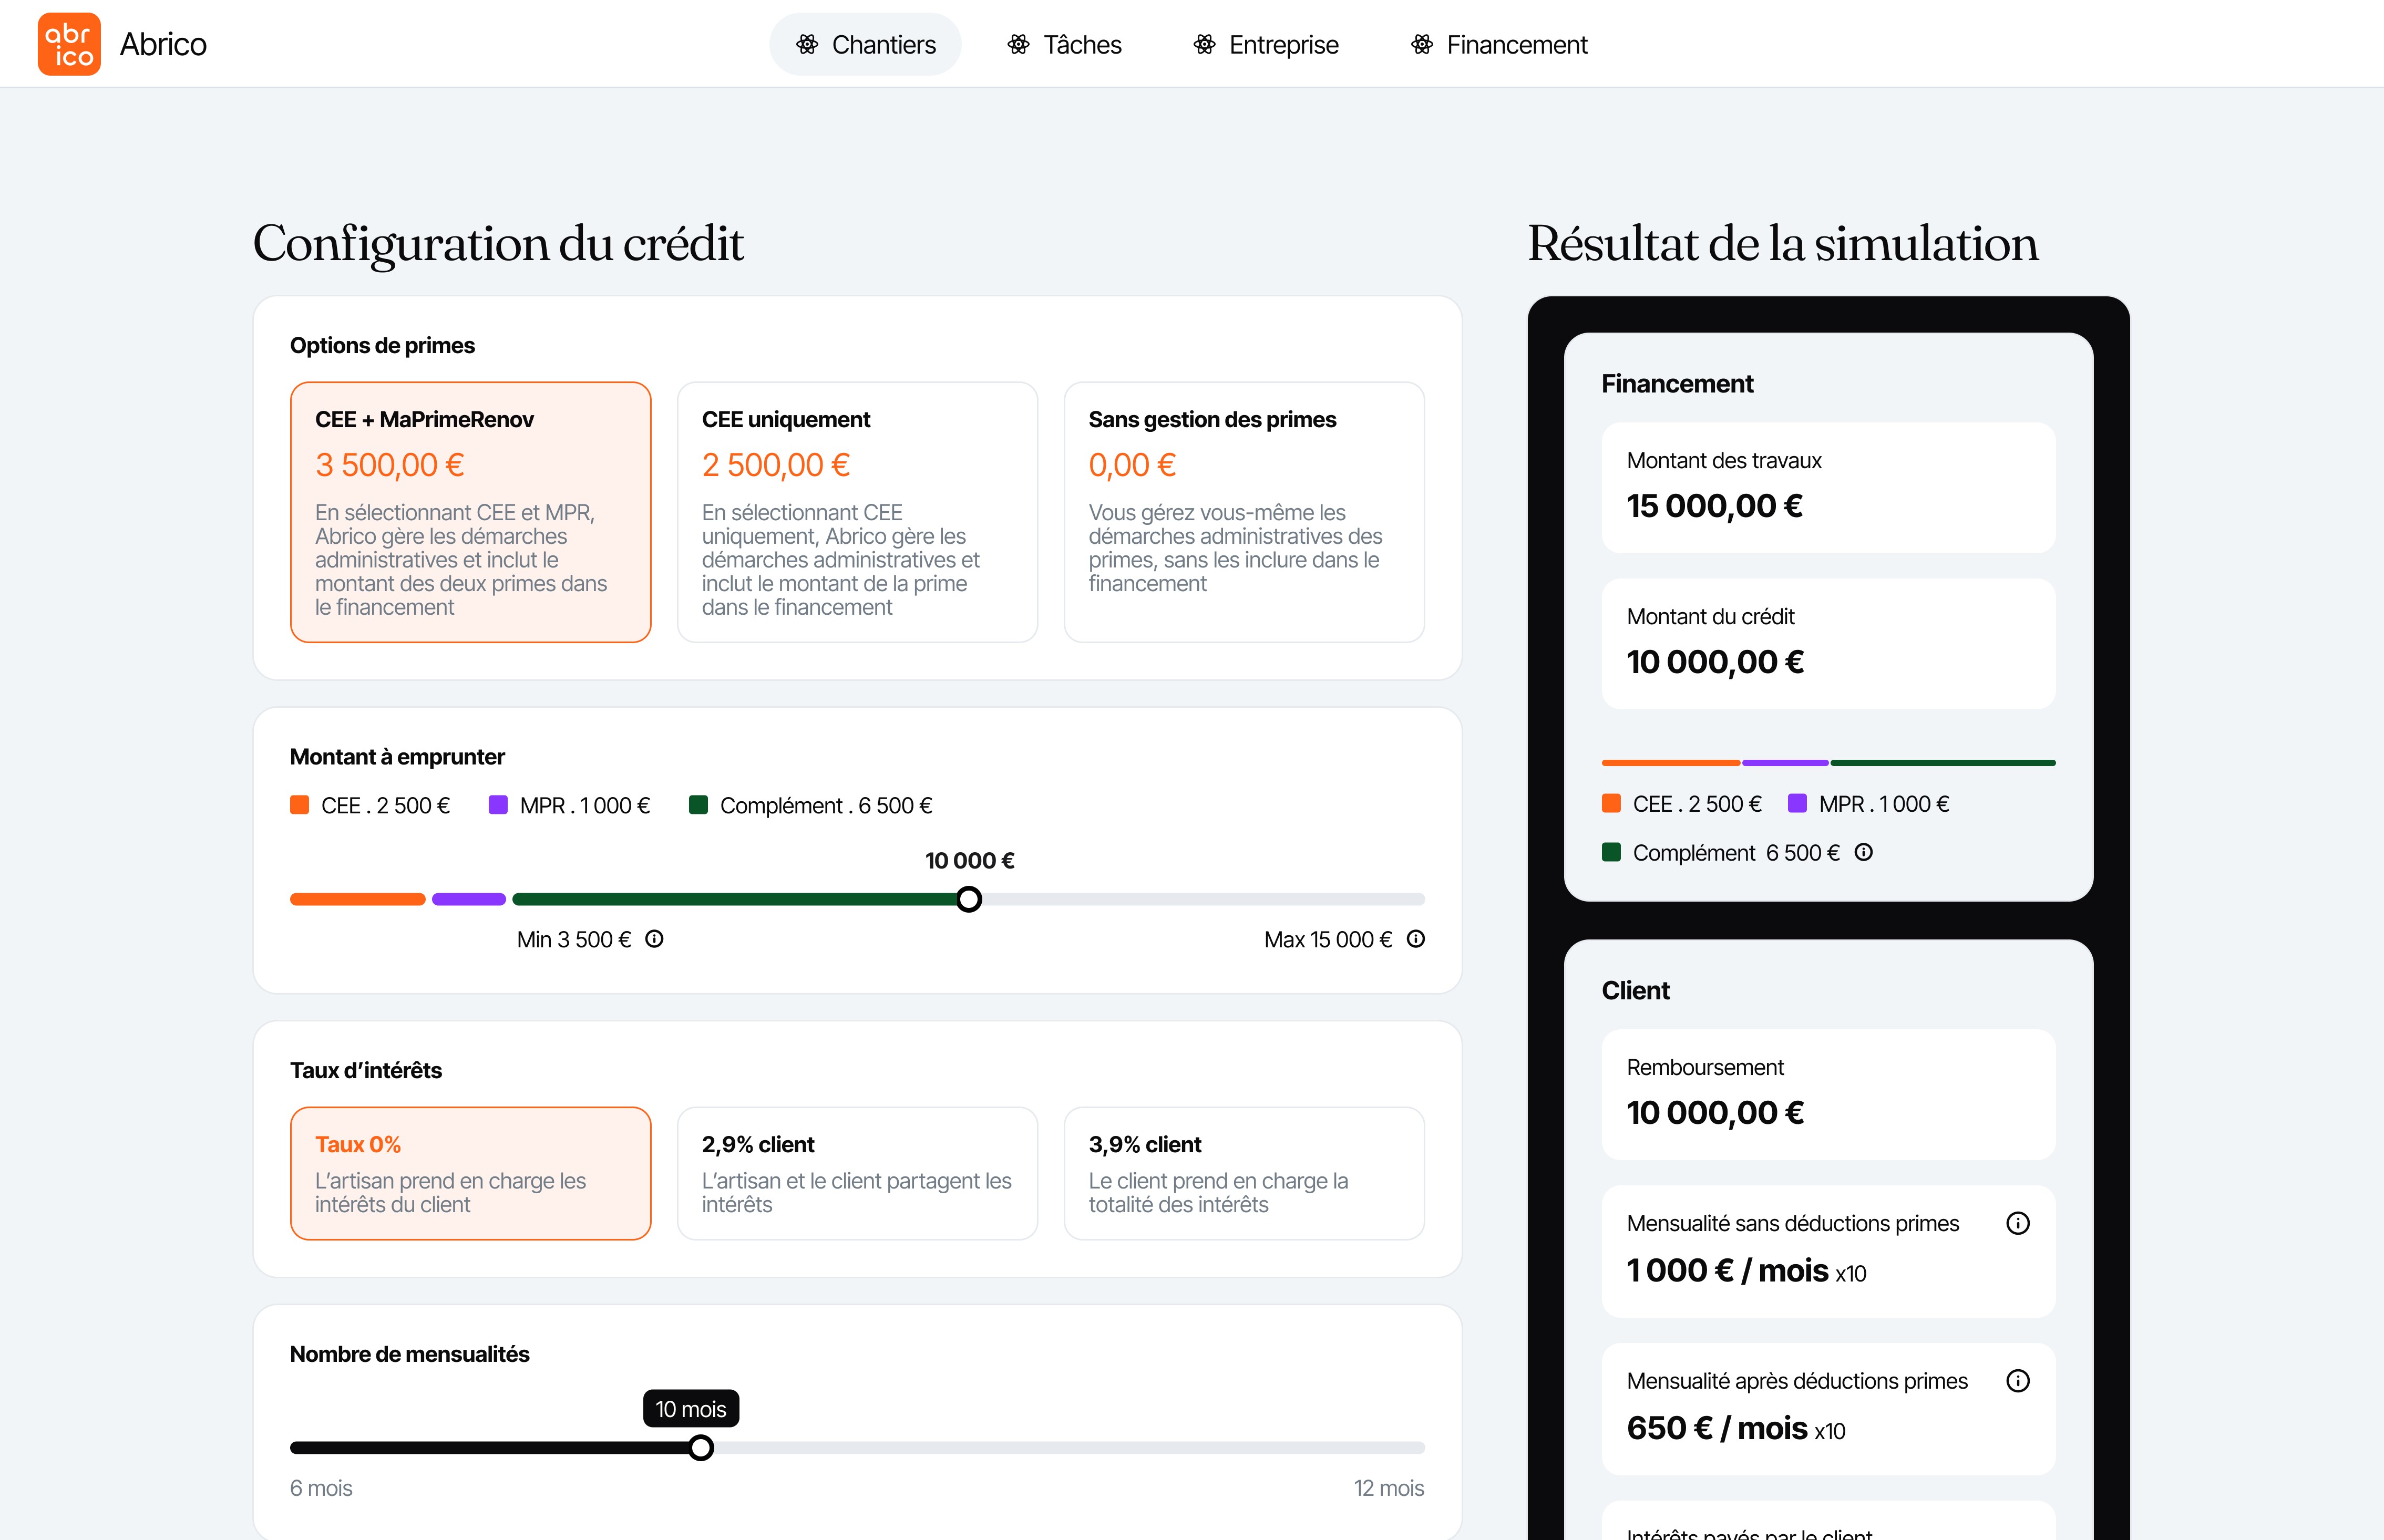
Task: Open info for Mensualité sans déductions primes
Action: coord(2018,1223)
